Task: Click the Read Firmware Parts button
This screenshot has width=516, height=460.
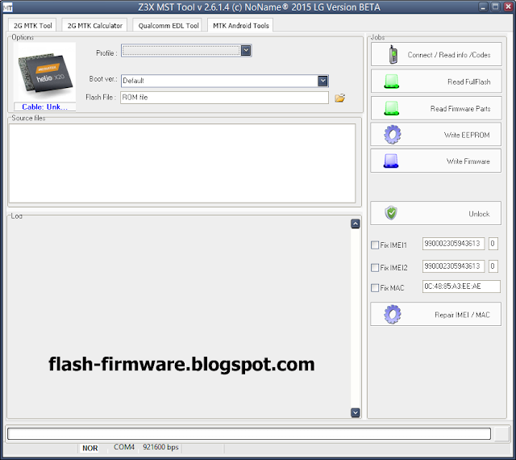Action: (436, 108)
